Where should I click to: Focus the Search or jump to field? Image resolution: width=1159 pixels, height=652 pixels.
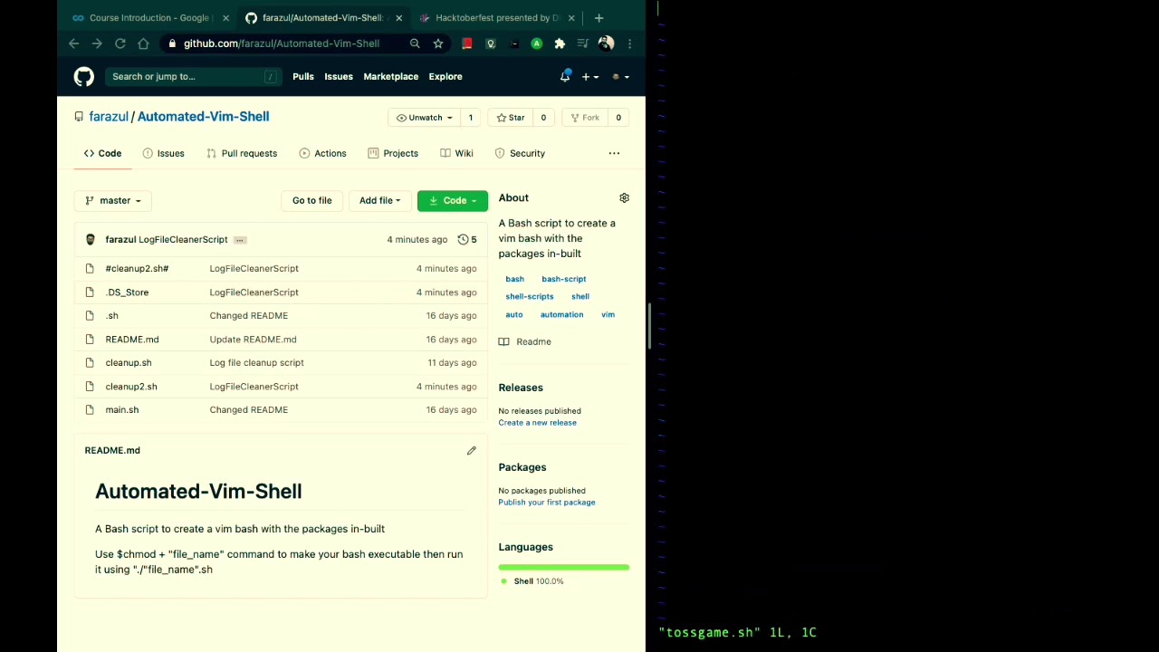click(x=194, y=76)
